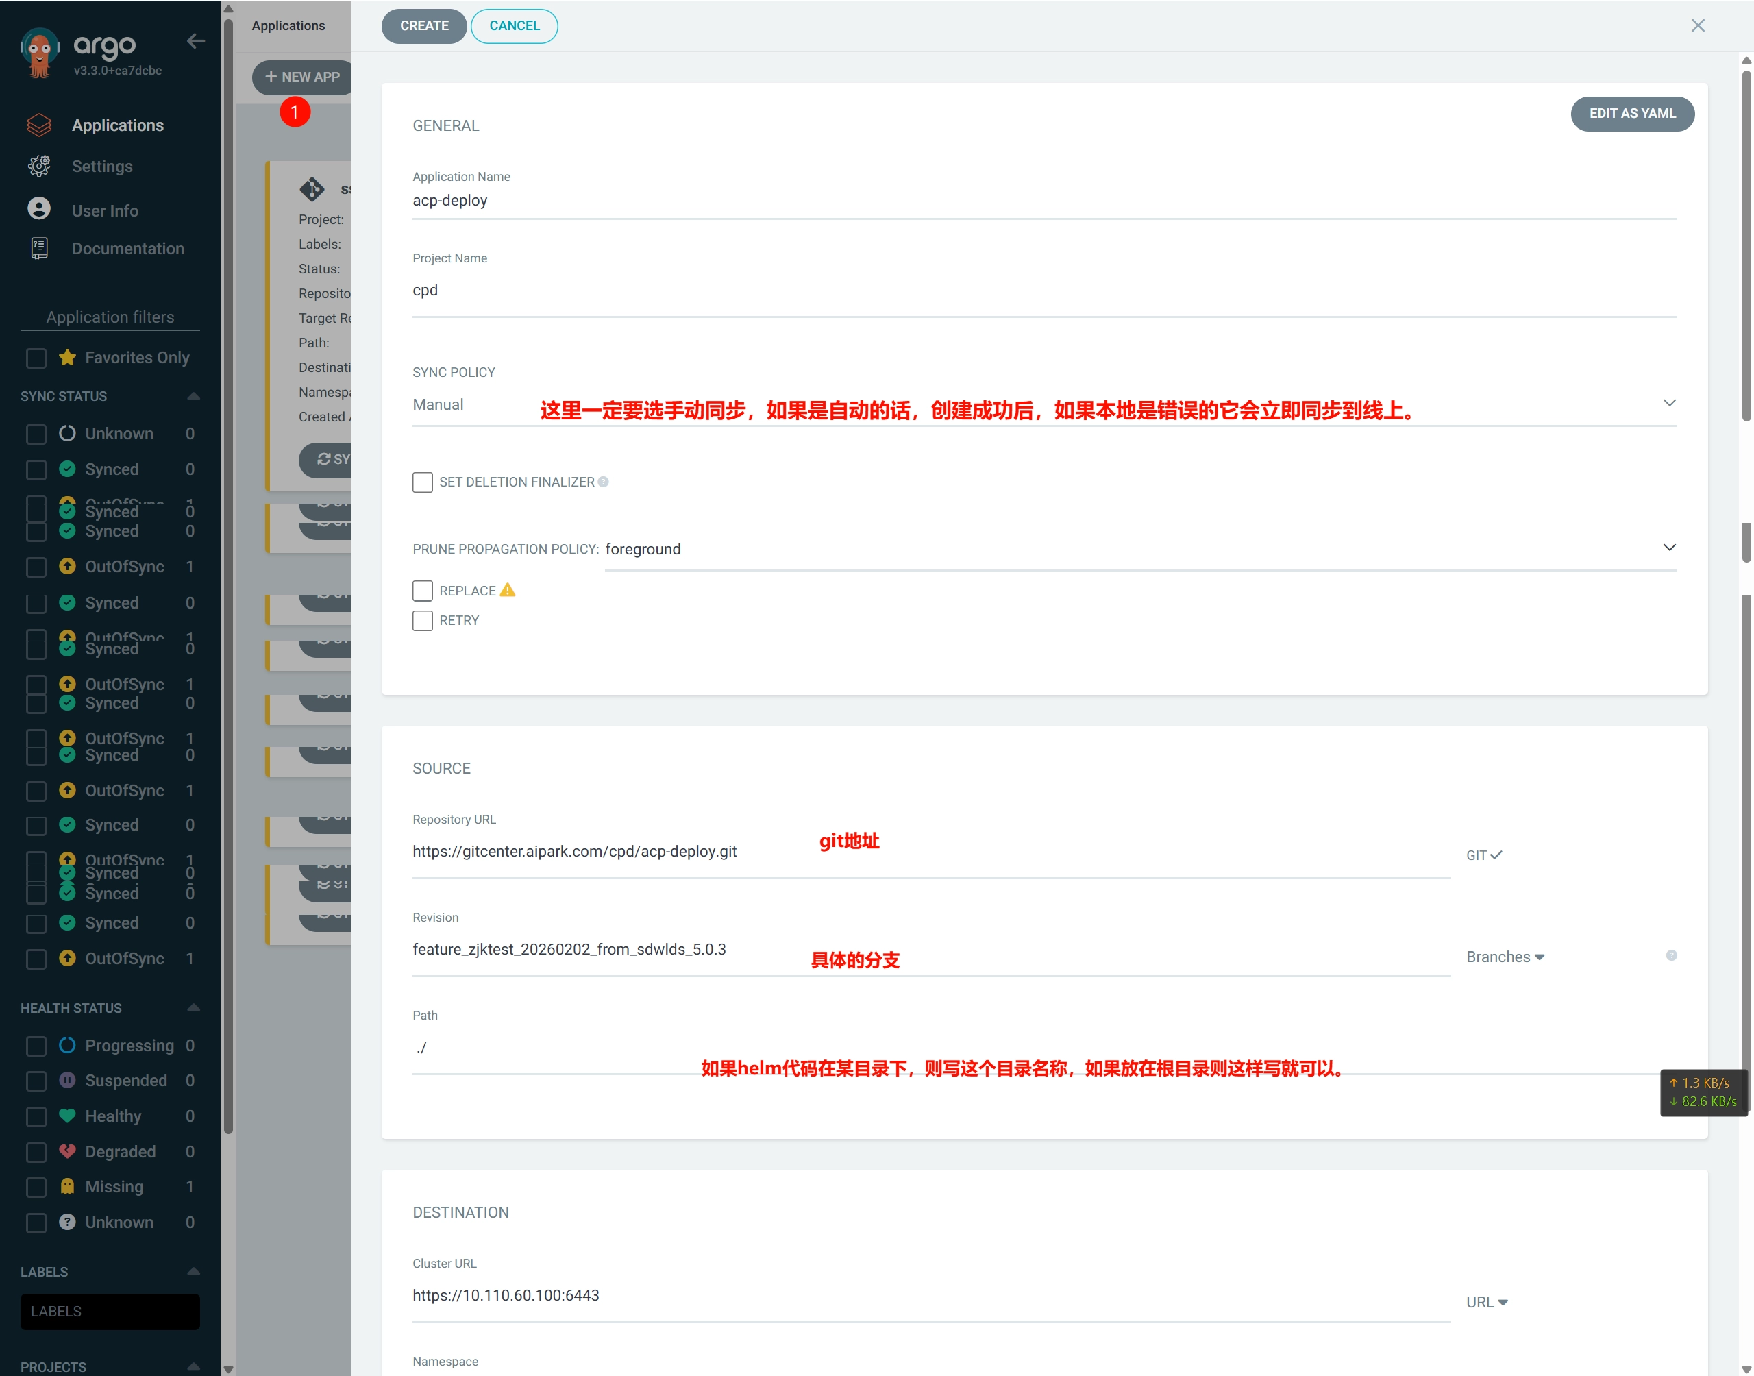Image resolution: width=1754 pixels, height=1376 pixels.
Task: Select the Healthy health status filter
Action: coord(36,1116)
